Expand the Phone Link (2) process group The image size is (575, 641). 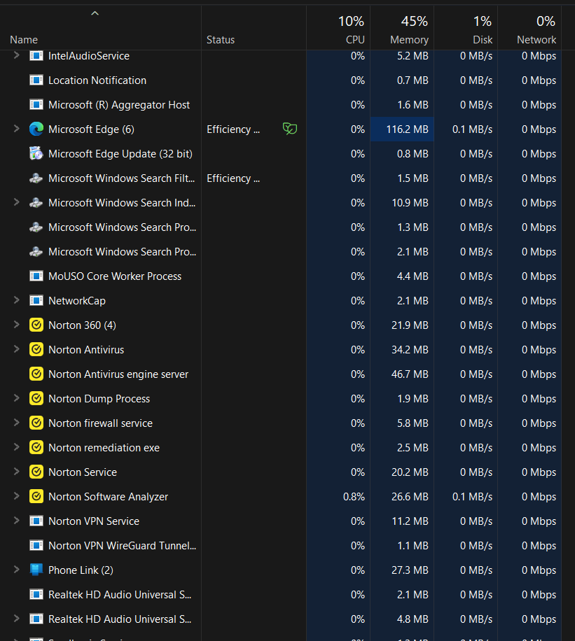(x=17, y=570)
